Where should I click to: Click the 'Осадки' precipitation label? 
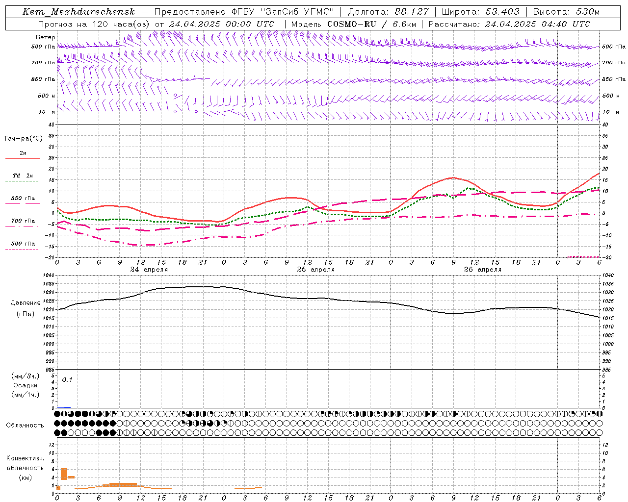click(x=26, y=385)
